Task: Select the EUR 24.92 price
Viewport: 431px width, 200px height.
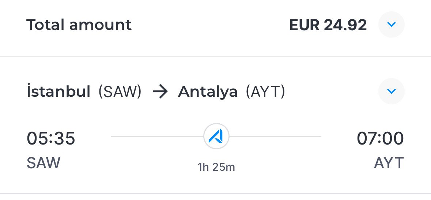Action: [x=328, y=25]
